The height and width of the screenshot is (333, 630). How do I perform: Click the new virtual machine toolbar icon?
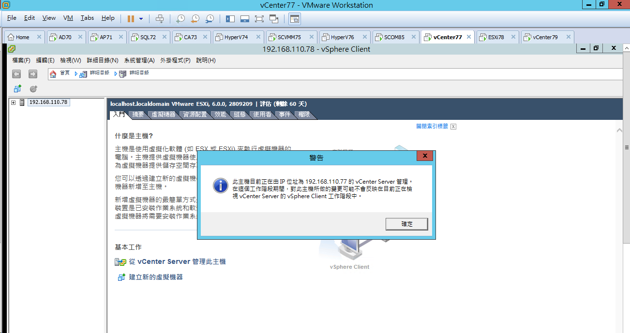tap(17, 88)
